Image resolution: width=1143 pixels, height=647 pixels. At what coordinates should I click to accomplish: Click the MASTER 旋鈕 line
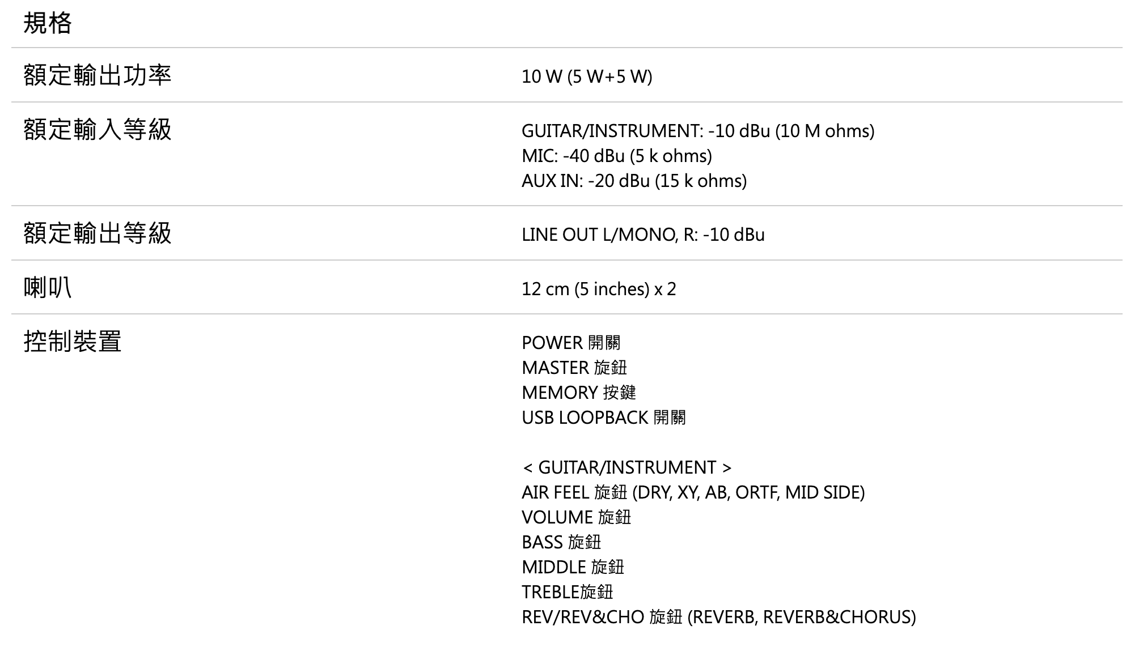[x=574, y=368]
